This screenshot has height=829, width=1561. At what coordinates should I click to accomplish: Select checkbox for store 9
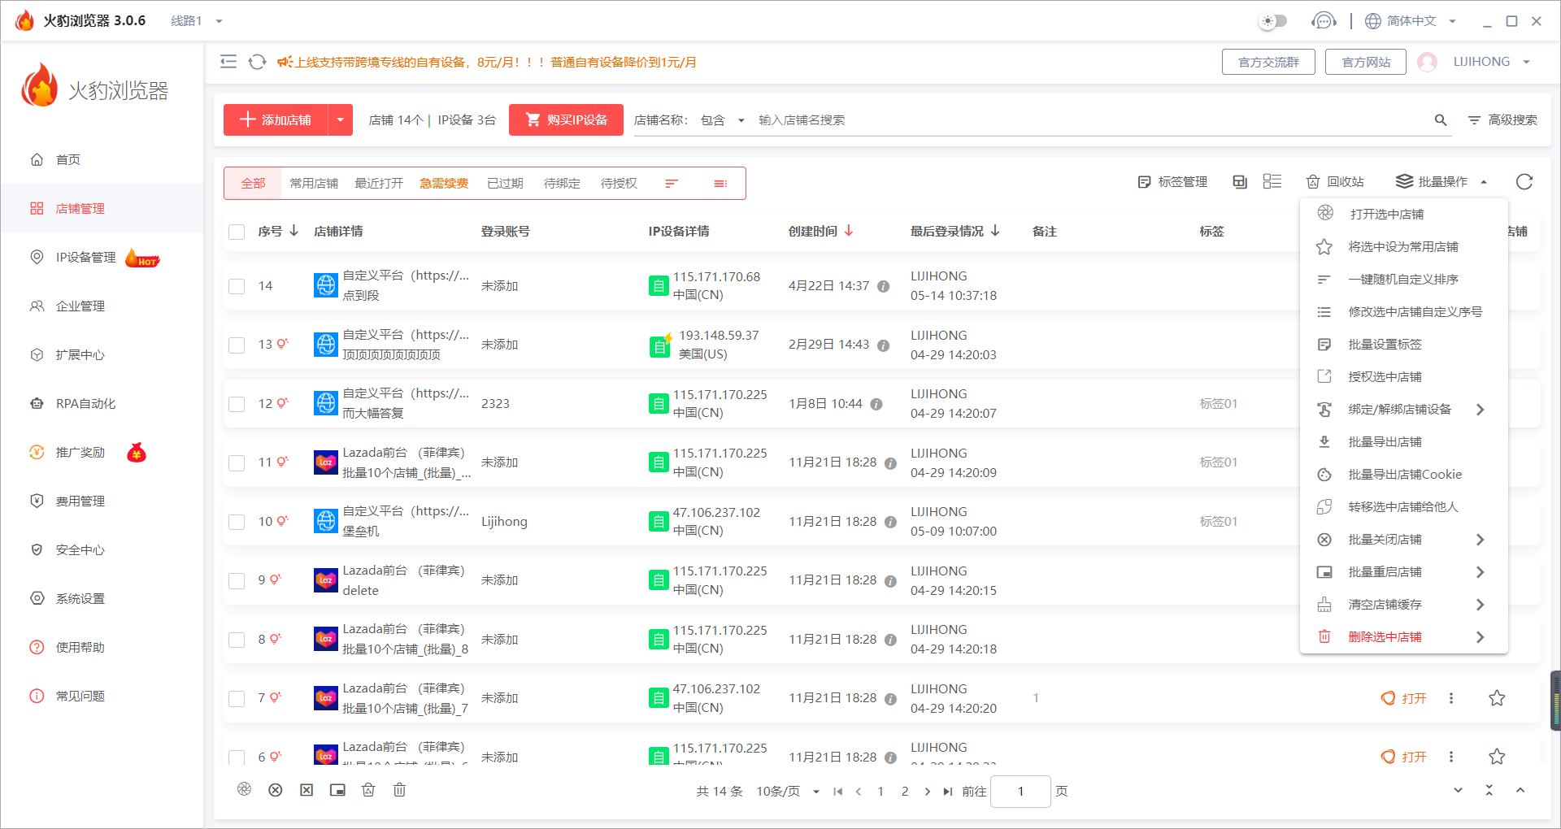(237, 580)
